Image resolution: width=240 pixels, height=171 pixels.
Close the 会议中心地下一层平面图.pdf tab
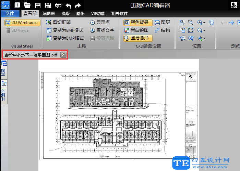tap(63, 55)
